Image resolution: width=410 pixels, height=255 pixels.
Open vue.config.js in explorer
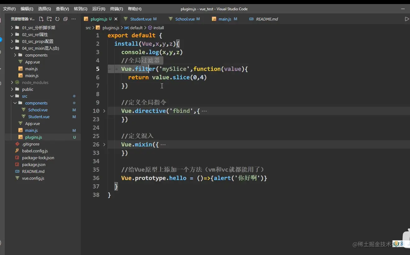tap(33, 178)
